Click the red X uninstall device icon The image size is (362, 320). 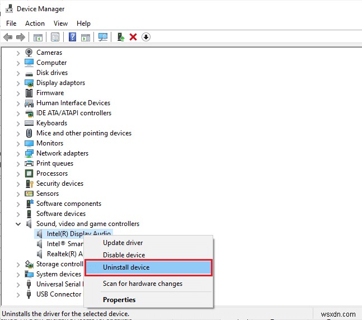click(133, 37)
